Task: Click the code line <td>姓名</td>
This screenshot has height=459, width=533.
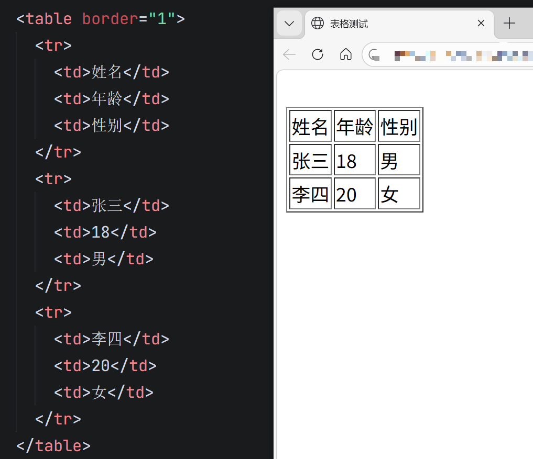Action: point(112,72)
